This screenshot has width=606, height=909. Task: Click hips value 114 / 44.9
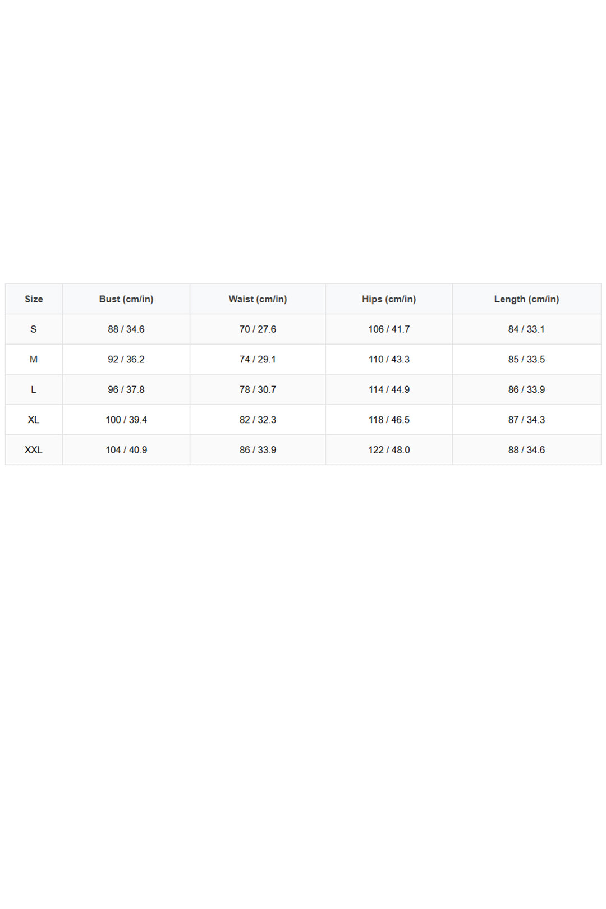tap(389, 389)
